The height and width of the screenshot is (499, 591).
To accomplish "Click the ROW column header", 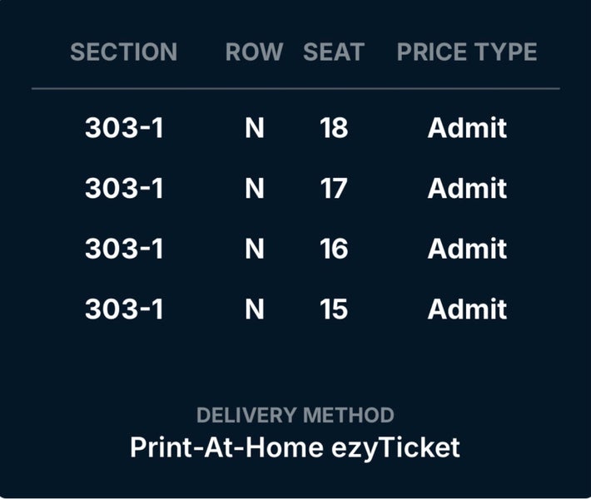I will (254, 52).
